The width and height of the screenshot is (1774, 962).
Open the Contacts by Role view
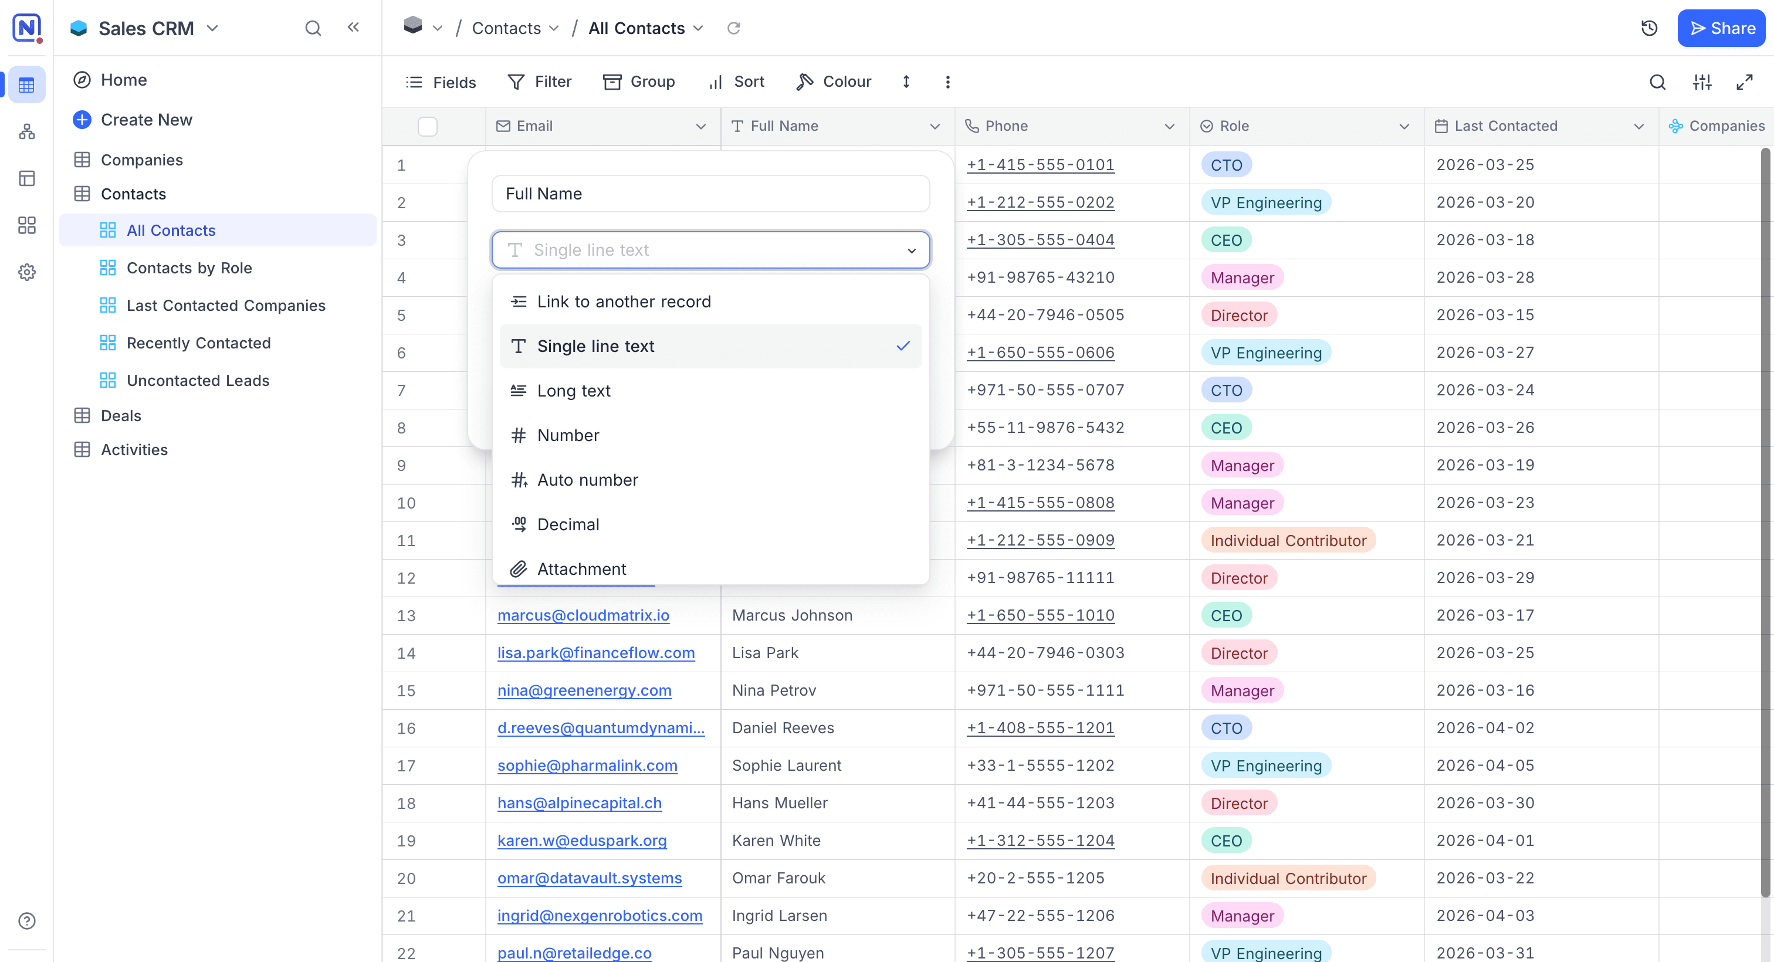pyautogui.click(x=217, y=268)
